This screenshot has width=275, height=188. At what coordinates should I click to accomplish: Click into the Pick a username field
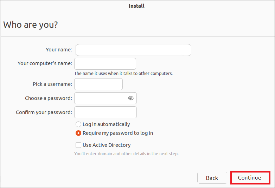98,84
